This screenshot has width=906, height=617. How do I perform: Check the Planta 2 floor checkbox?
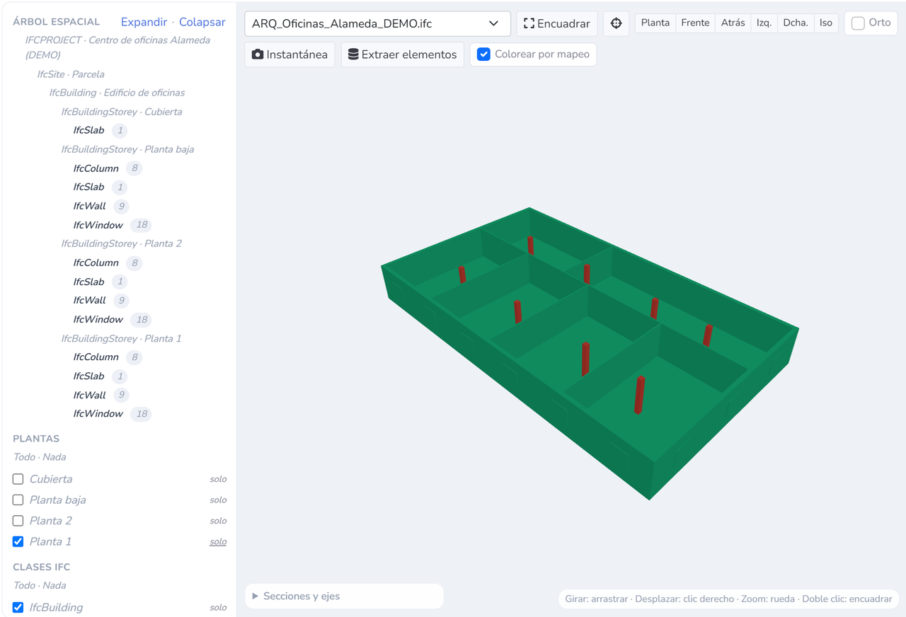tap(18, 521)
